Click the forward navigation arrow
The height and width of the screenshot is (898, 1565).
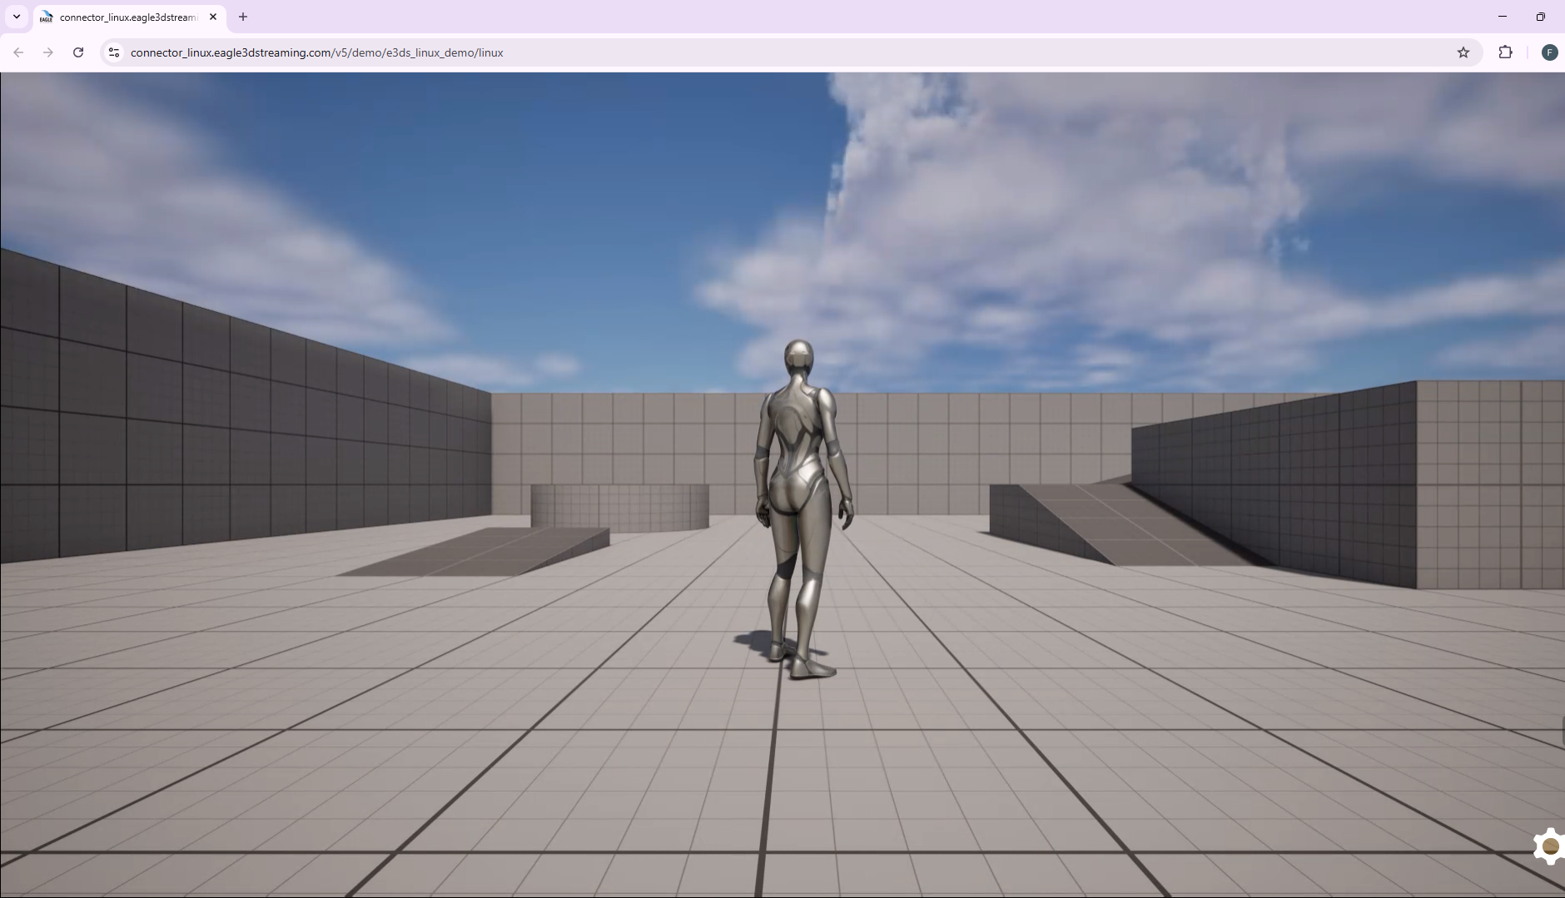[47, 52]
